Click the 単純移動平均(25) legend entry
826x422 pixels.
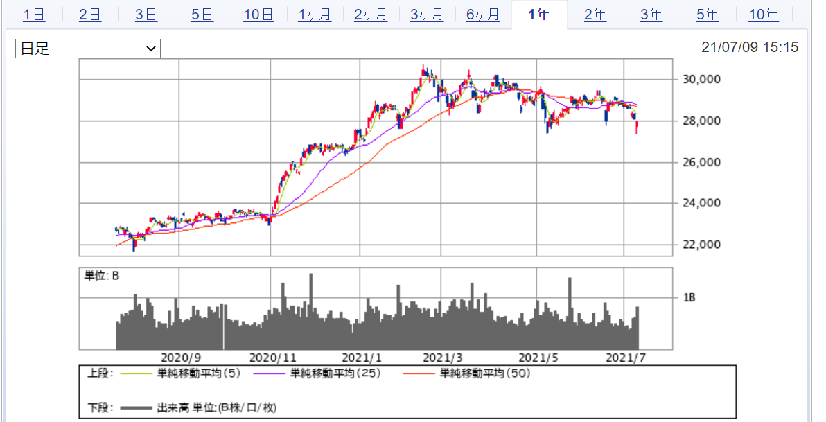[317, 373]
